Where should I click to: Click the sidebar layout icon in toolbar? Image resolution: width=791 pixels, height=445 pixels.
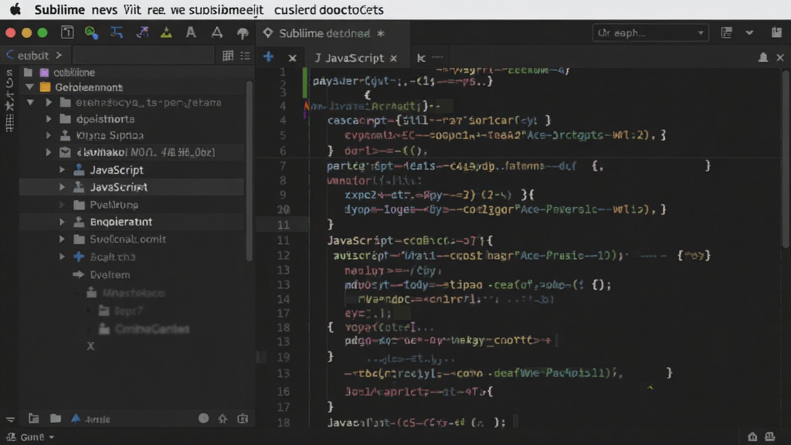[67, 32]
